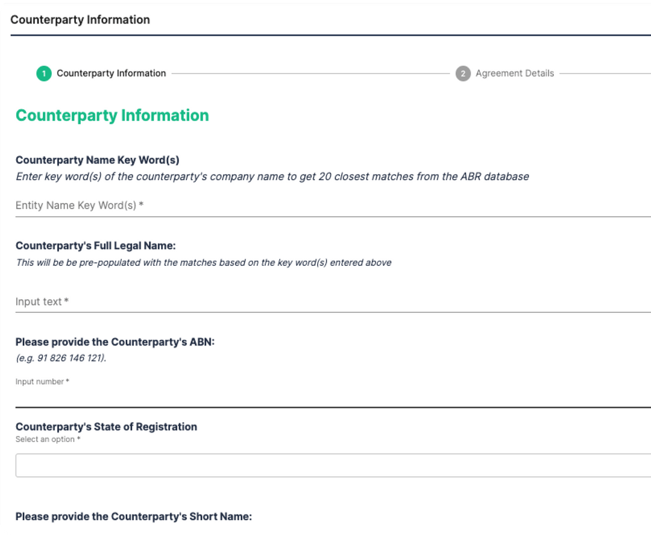Select the Counterparty's Full Legal Name label

[x=95, y=245]
